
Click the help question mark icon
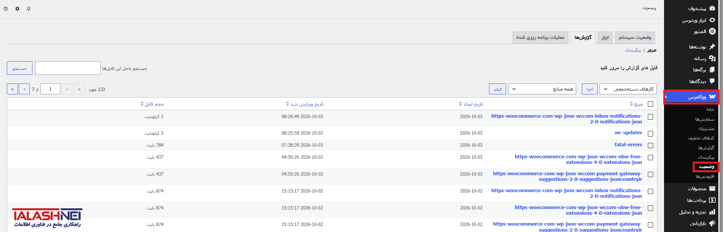[6, 9]
